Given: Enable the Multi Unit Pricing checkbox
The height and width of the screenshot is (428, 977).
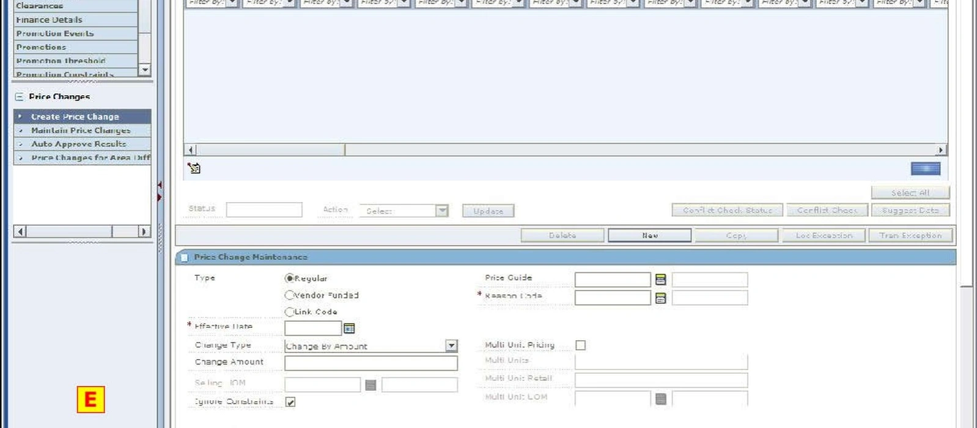Looking at the screenshot, I should (581, 345).
